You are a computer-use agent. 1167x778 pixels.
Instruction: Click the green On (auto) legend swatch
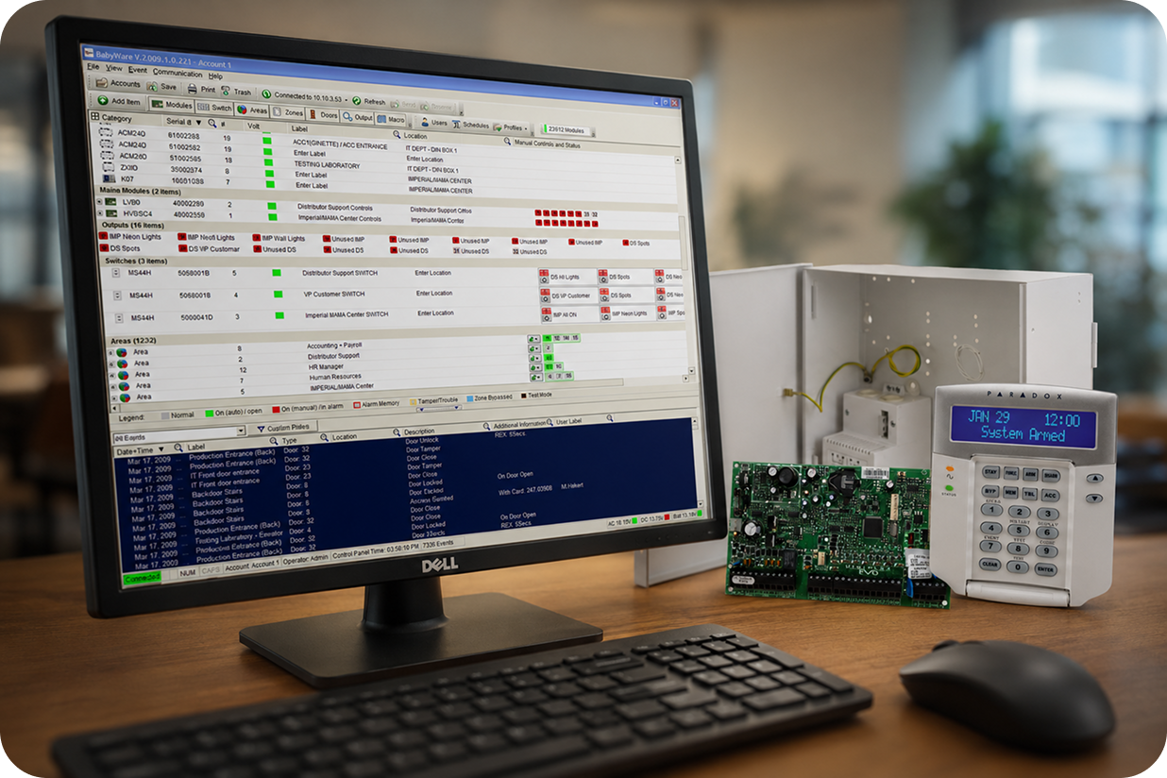[209, 414]
